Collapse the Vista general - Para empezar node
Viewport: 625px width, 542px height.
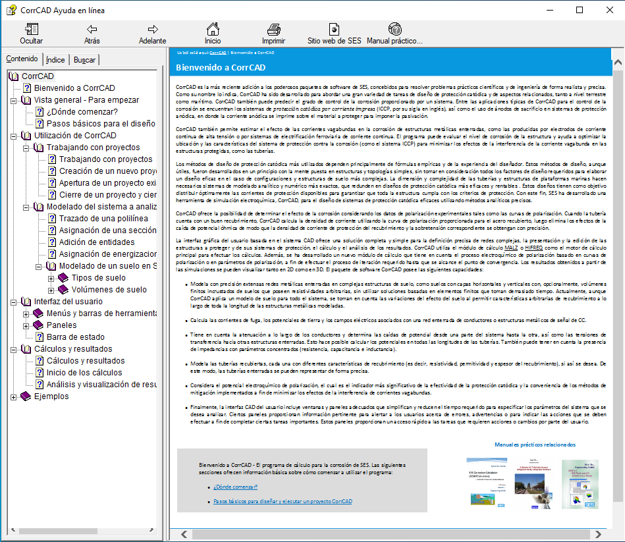[14, 101]
